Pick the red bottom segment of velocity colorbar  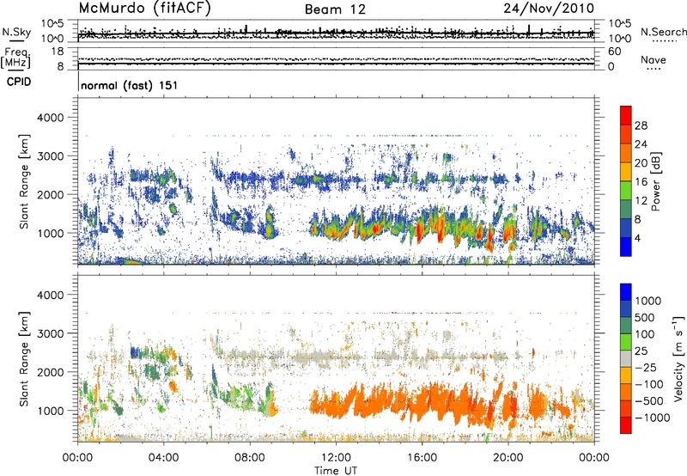[x=626, y=425]
